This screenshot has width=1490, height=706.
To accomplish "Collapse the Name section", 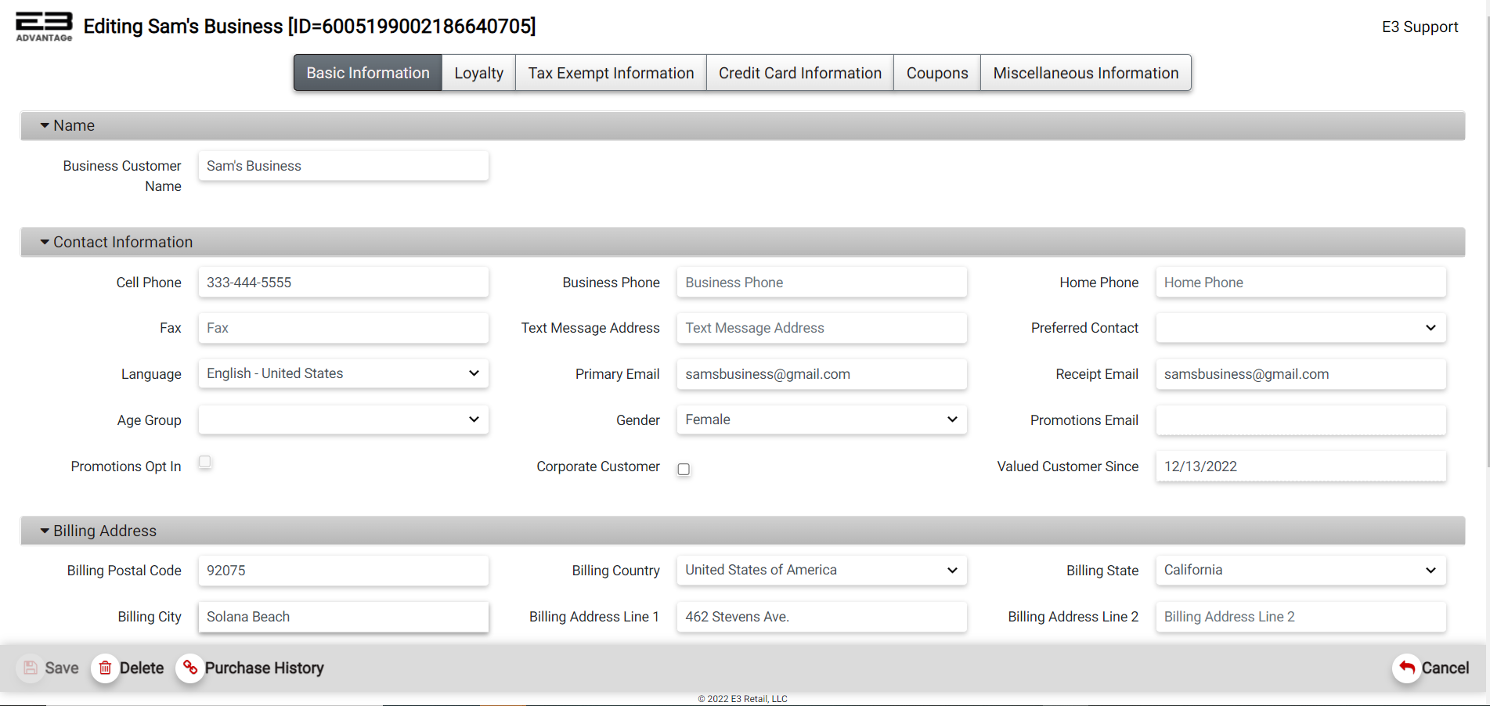I will [45, 125].
